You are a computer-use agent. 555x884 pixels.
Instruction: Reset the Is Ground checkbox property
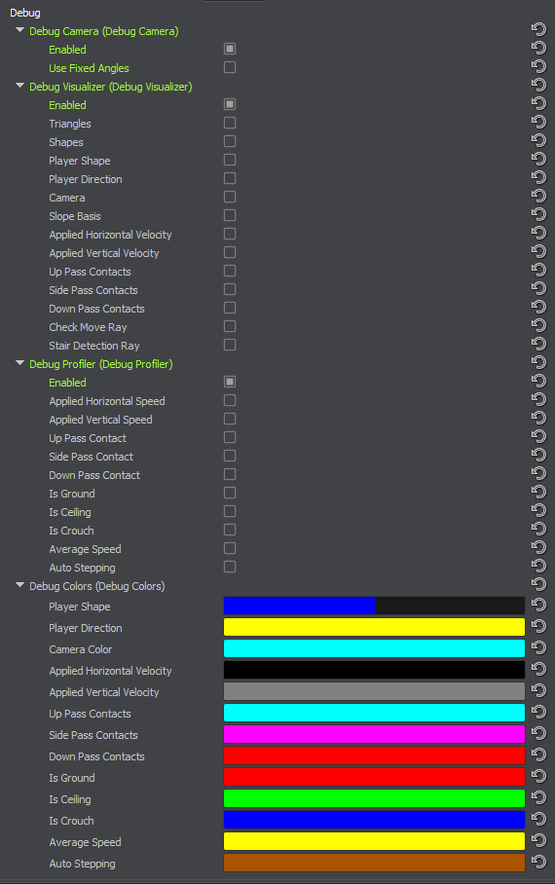click(x=538, y=492)
